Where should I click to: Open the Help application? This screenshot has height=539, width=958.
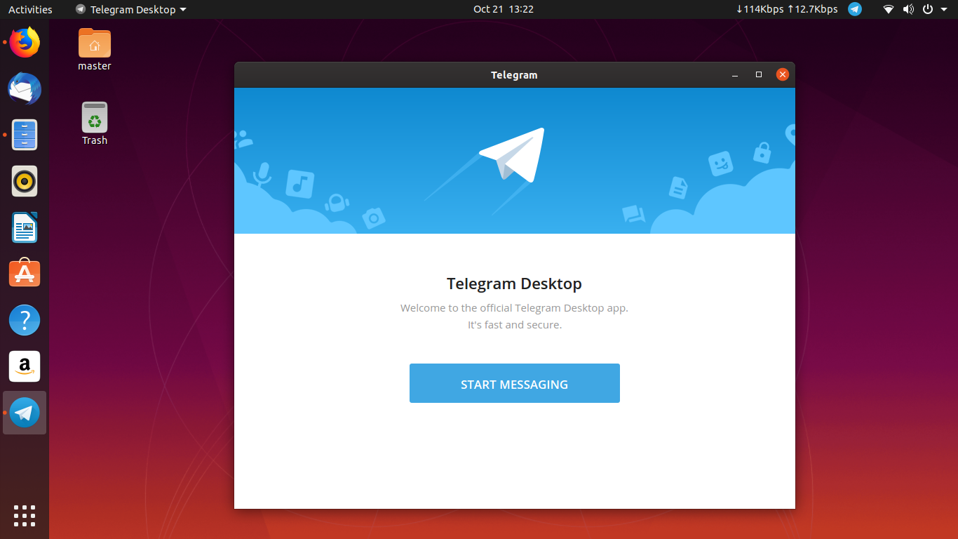(24, 319)
